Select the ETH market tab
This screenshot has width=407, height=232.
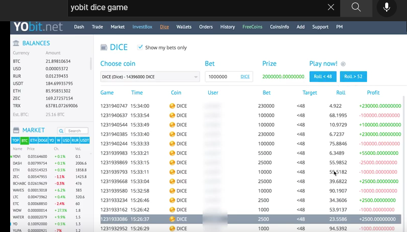pos(33,141)
